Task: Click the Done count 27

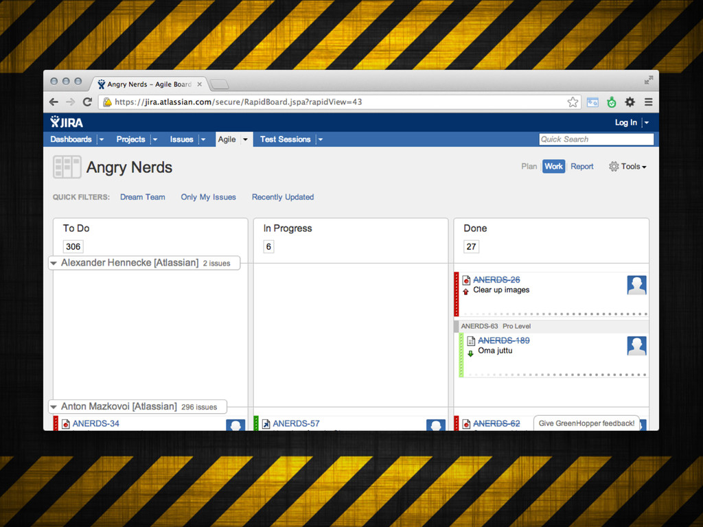Action: 471,246
